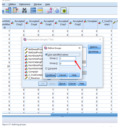The width and height of the screenshot is (120, 127).
Task: Select MntGoldProds variable in list
Action: (x=34, y=52)
